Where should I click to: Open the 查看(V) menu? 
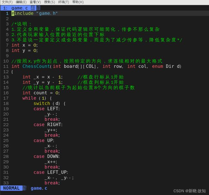pyautogui.click(x=35, y=2)
